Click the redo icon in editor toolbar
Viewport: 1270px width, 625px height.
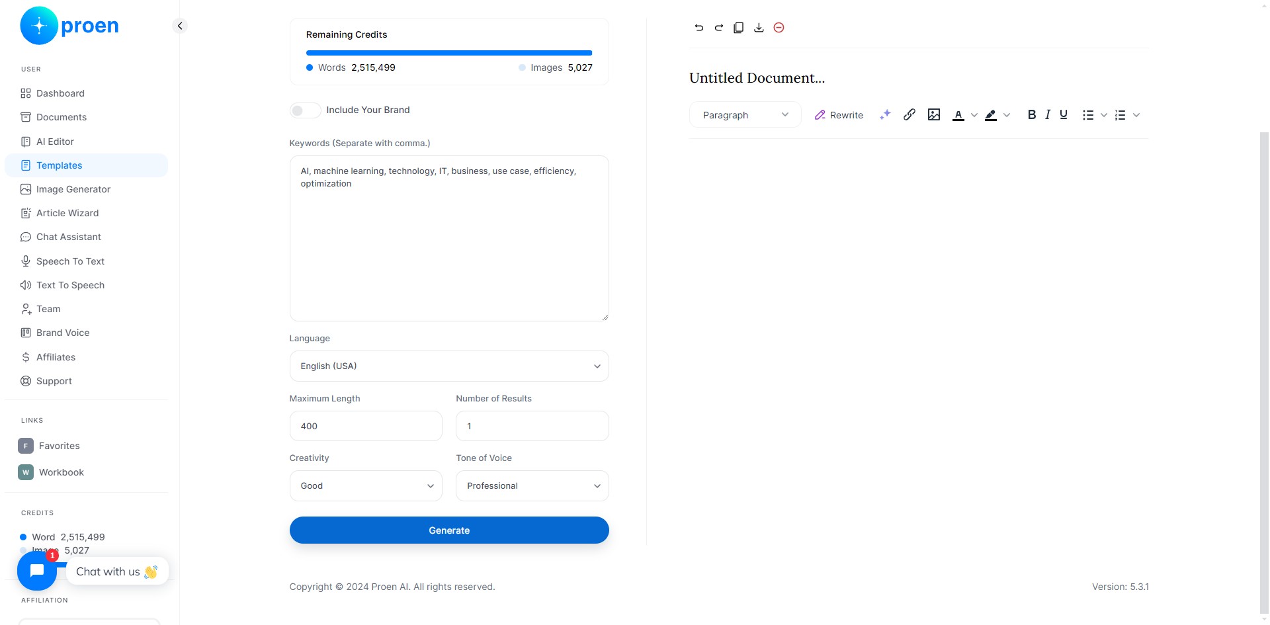[x=719, y=28]
